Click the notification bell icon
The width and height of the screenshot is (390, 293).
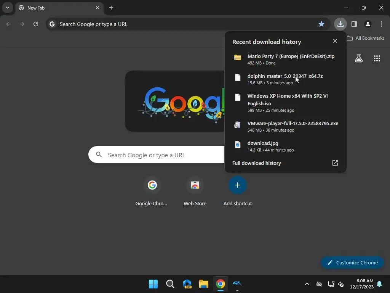pyautogui.click(x=379, y=284)
